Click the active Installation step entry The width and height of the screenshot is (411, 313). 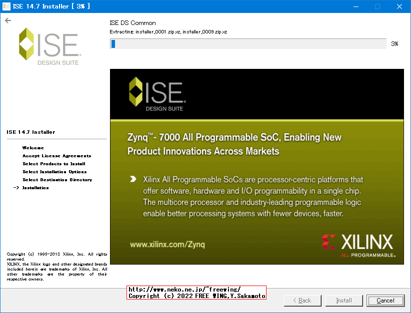[37, 188]
